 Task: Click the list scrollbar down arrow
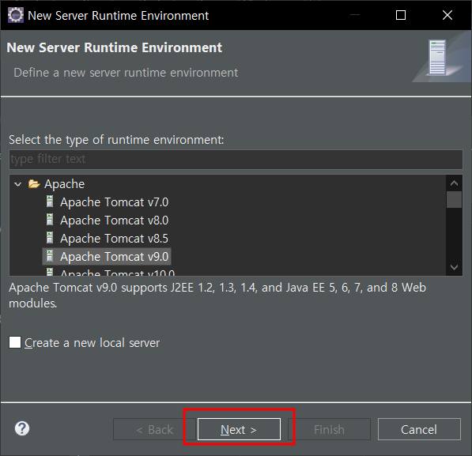coord(454,267)
